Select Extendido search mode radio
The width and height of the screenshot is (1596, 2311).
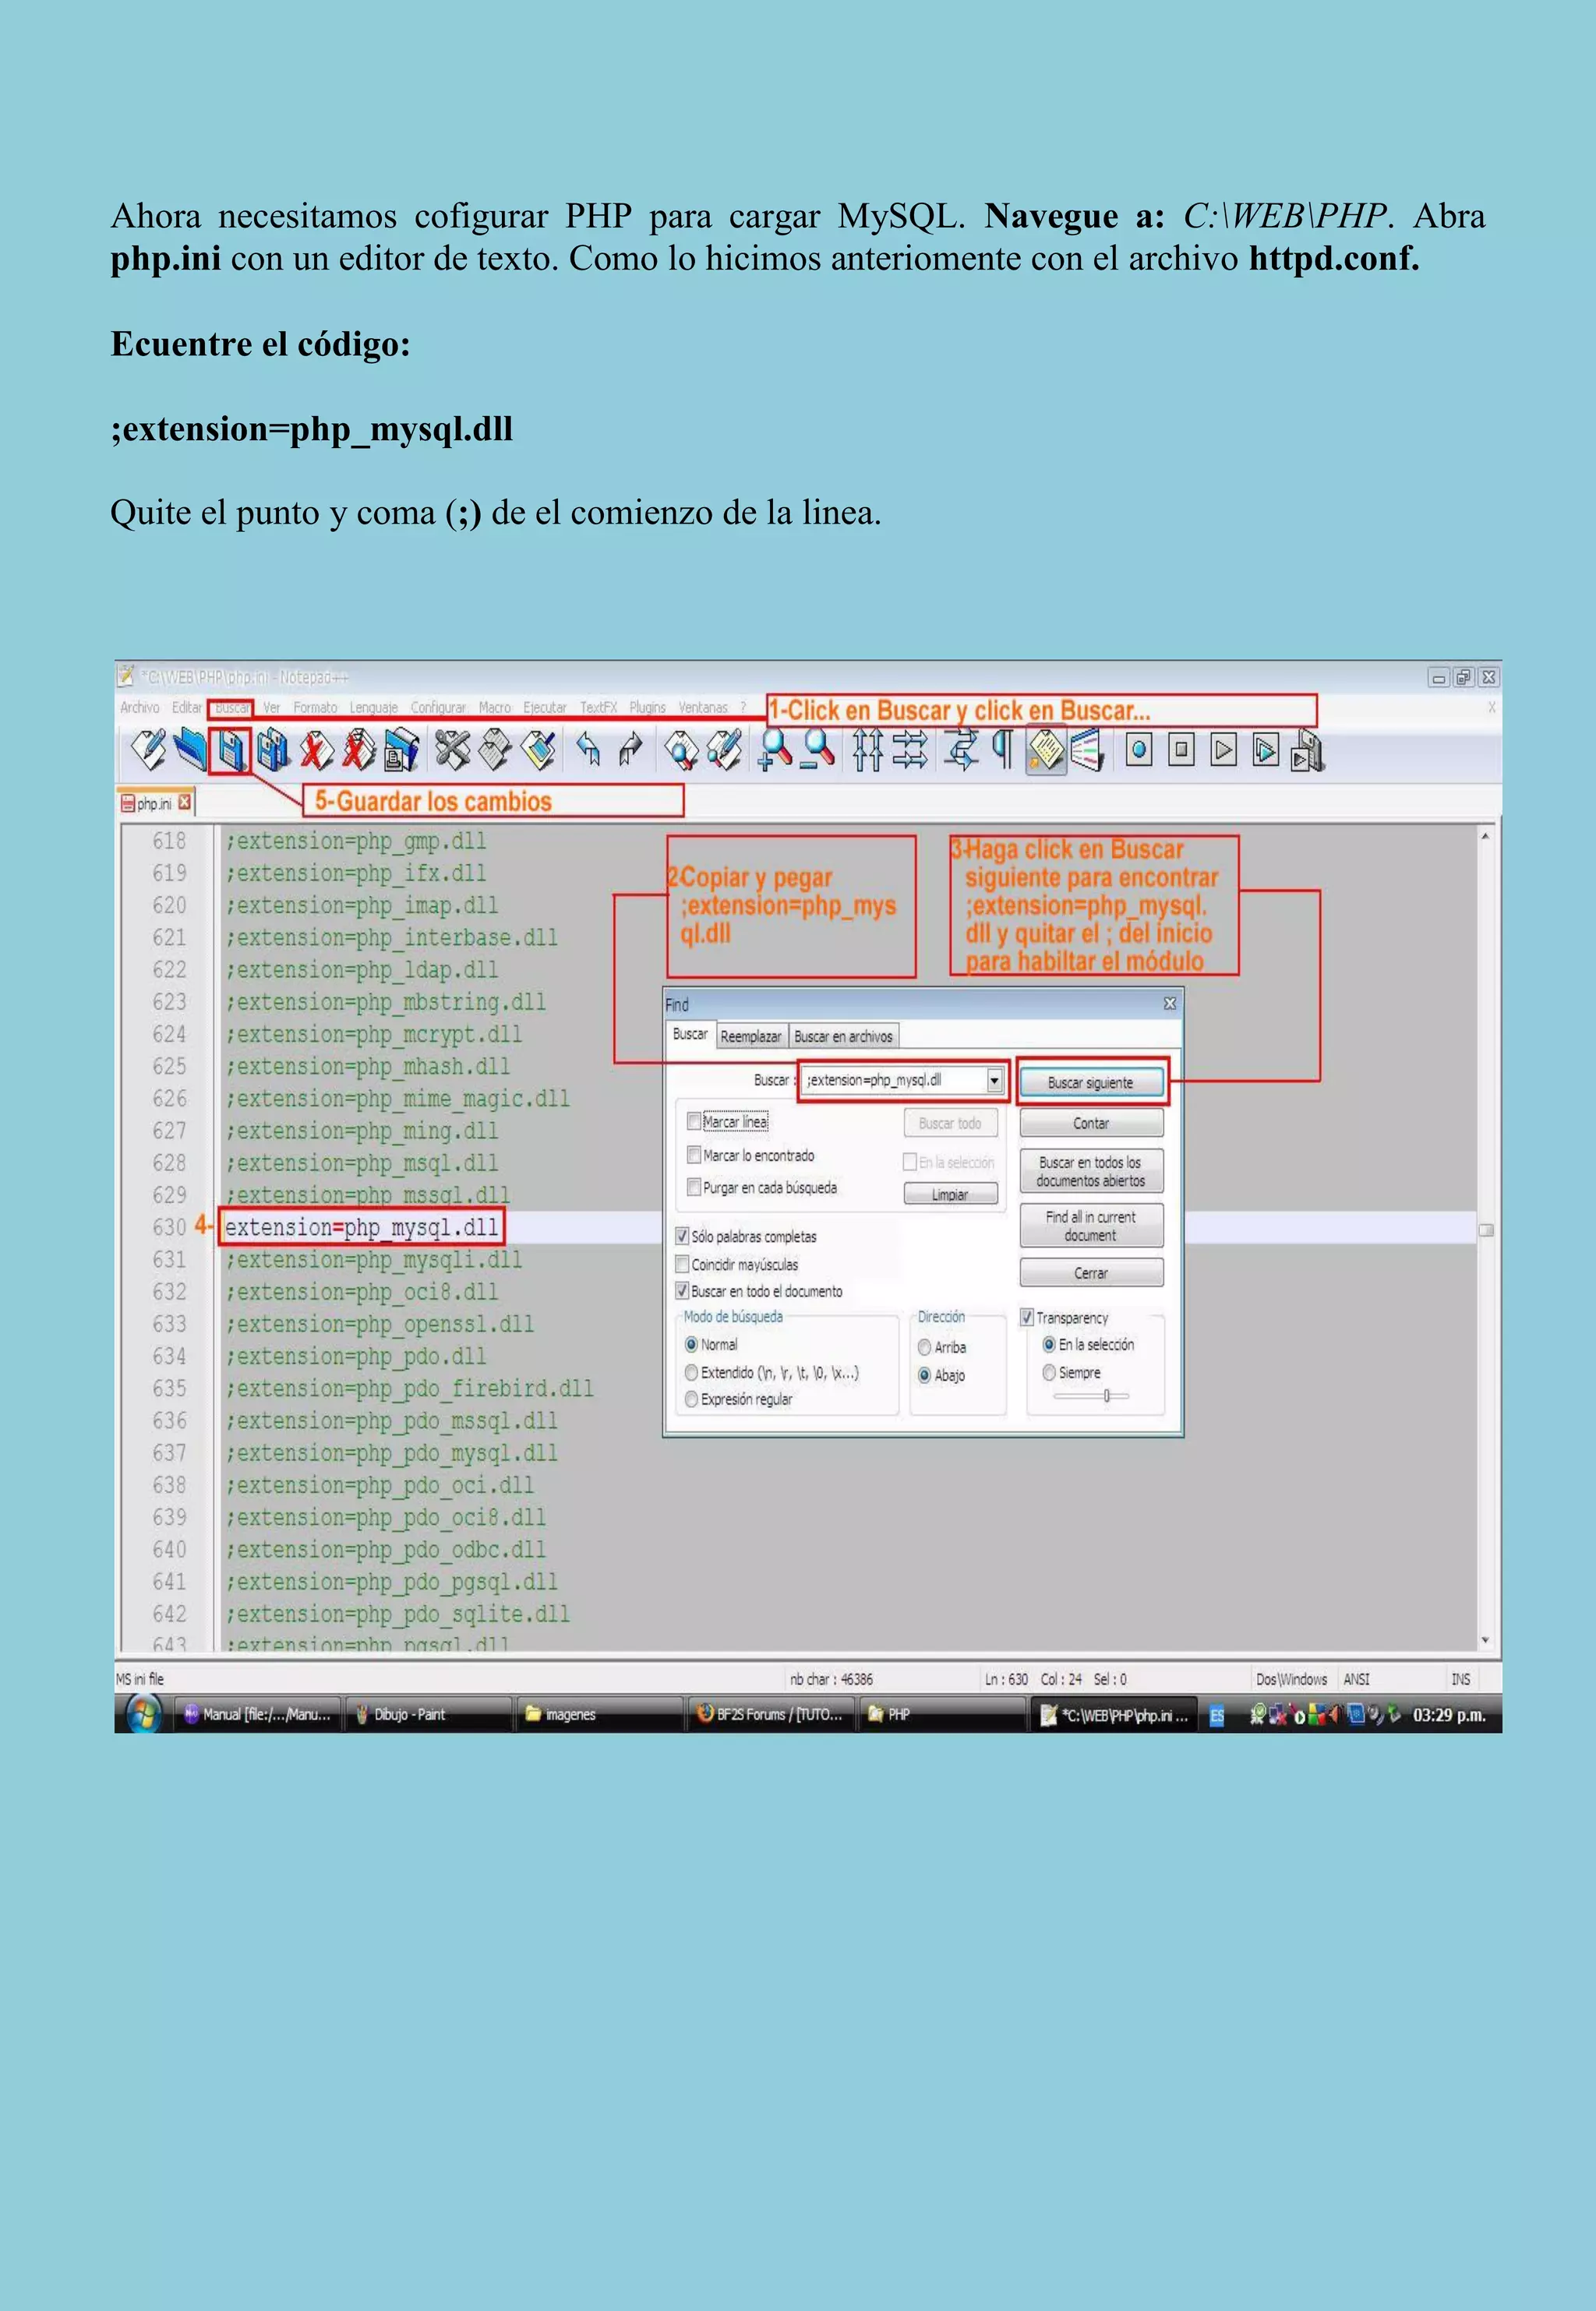click(691, 1372)
